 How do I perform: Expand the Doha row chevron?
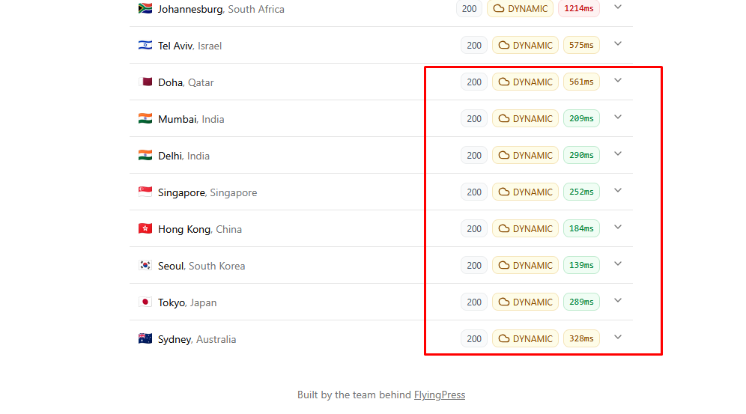(x=617, y=80)
